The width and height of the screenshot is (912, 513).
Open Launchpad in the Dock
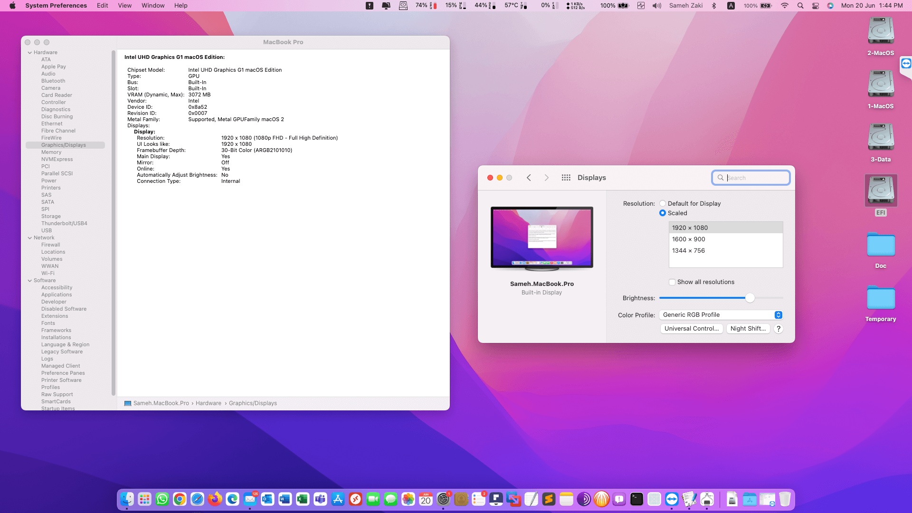(144, 499)
